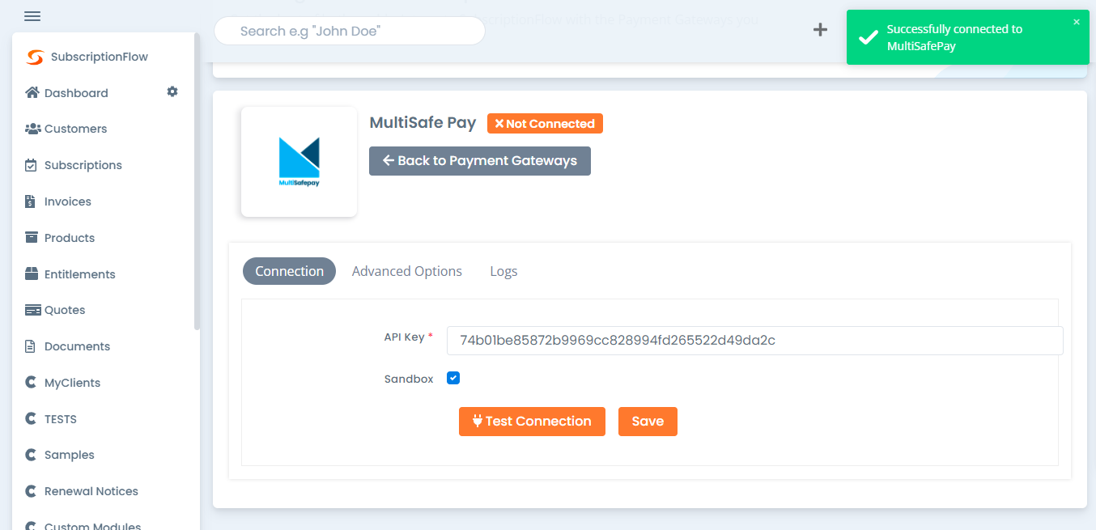Dismiss the success notification with the X
The height and width of the screenshot is (530, 1096).
click(1077, 22)
